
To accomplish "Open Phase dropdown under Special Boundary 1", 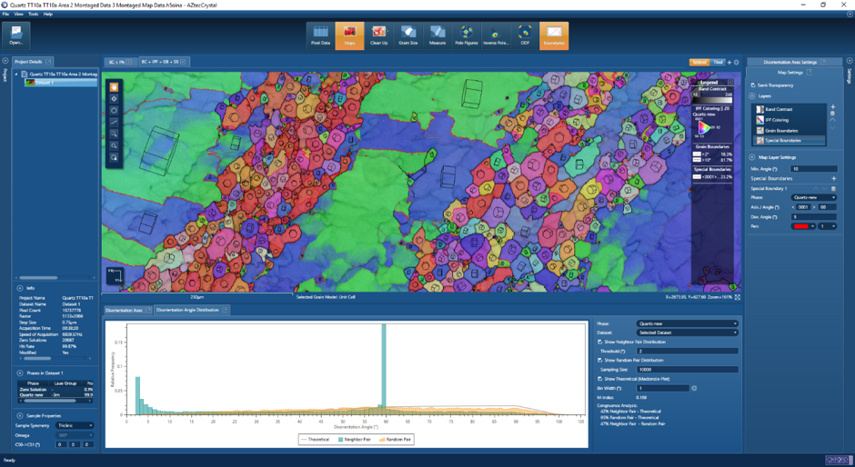I will 813,197.
